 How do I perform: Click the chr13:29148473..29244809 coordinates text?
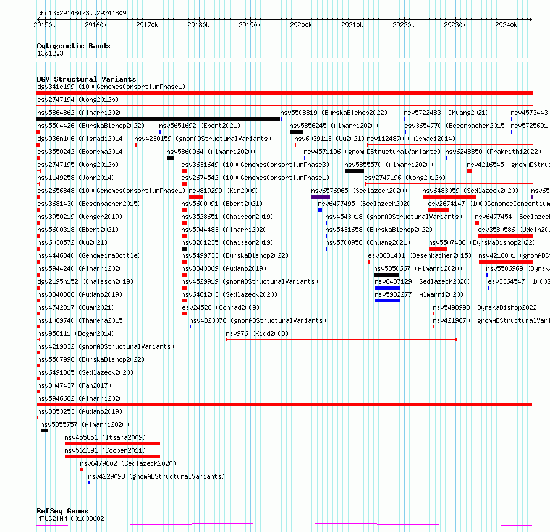click(82, 14)
